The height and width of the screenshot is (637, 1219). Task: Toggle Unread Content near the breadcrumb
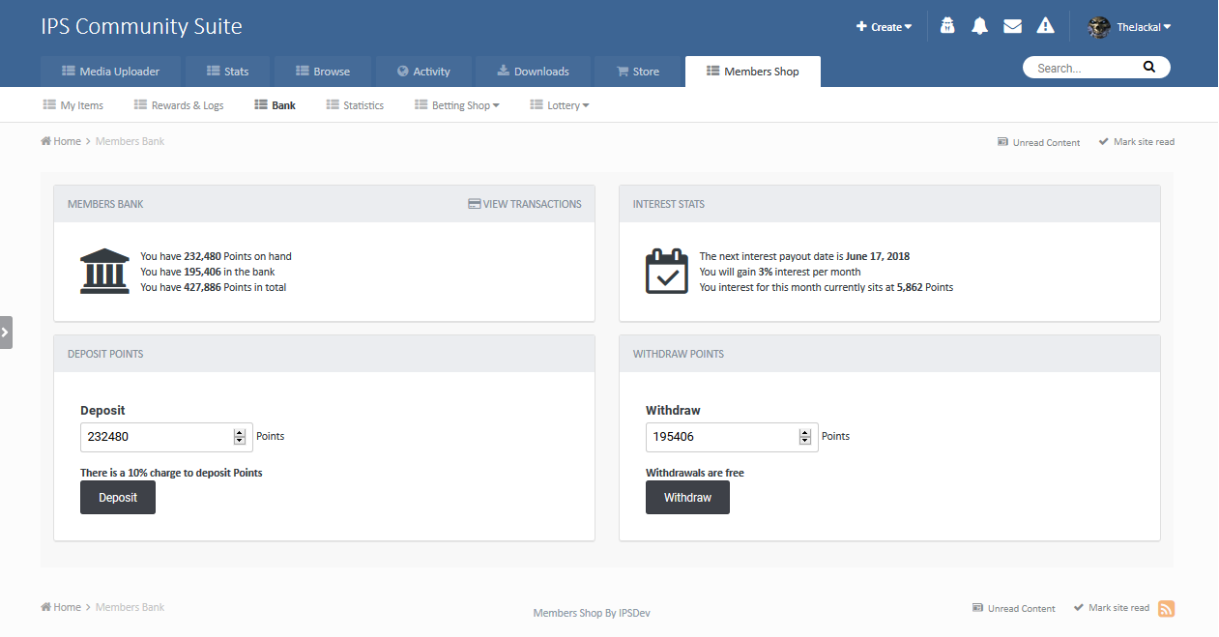pyautogui.click(x=1038, y=141)
